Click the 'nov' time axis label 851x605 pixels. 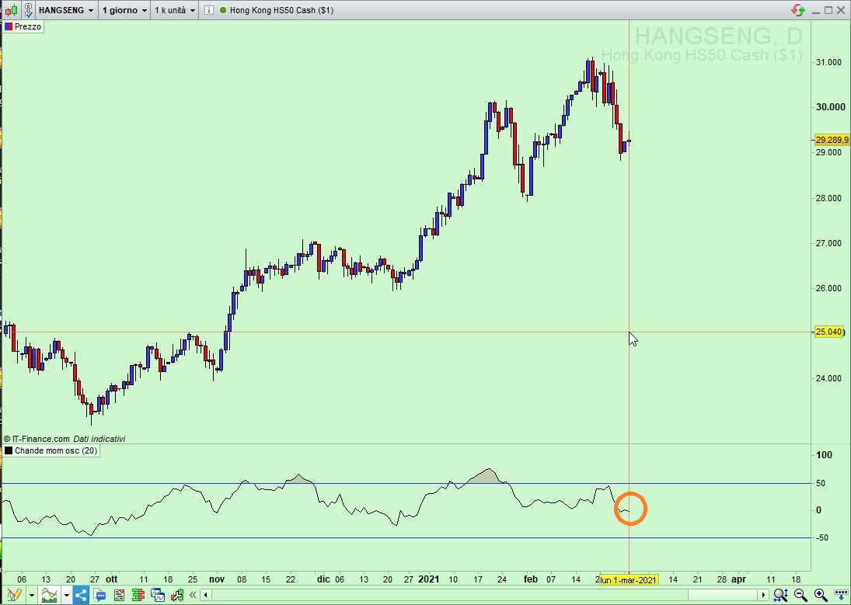217,579
